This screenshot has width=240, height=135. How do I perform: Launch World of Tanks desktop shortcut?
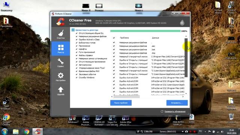tap(231, 7)
